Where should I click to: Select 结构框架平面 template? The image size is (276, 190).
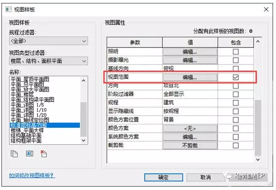[26, 141]
